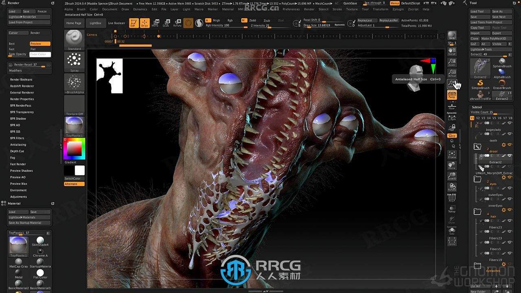This screenshot has width=521, height=293.
Task: Click the BPR render icon
Action: 452,35
